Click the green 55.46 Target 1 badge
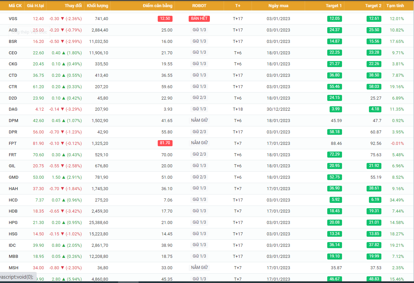414x283 pixels. pos(334,87)
